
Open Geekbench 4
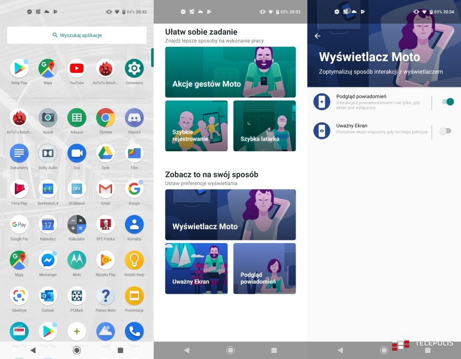[48, 189]
